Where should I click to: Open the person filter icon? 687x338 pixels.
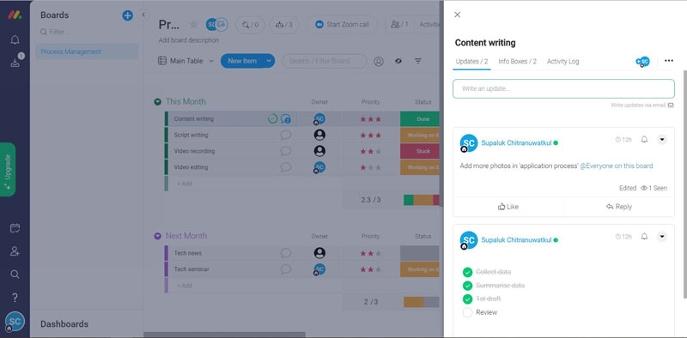click(379, 61)
